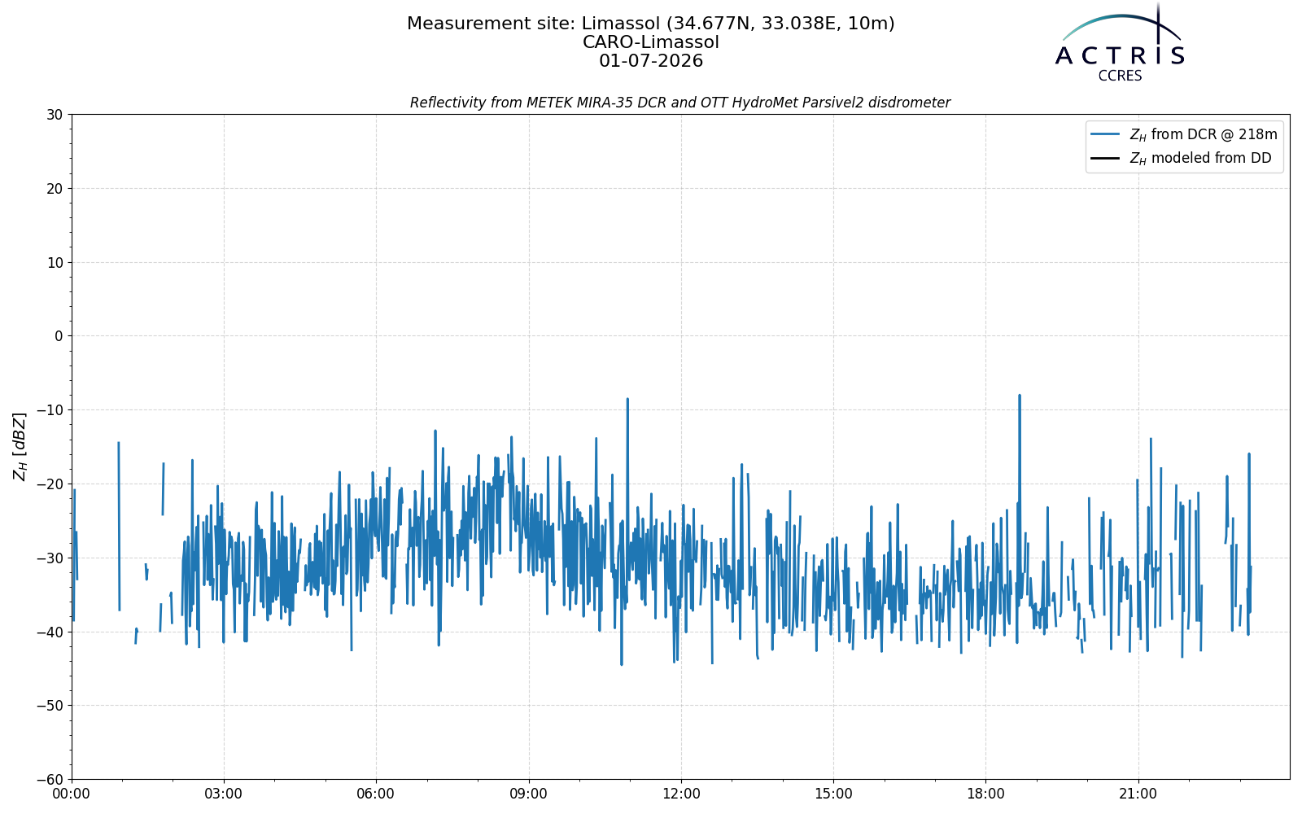
Task: Click the y-axis tick label −20
Action: [48, 484]
